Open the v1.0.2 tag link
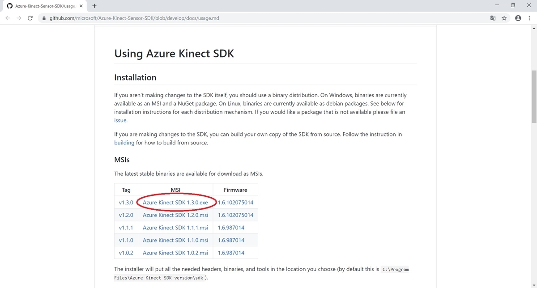This screenshot has height=288, width=537. pyautogui.click(x=126, y=253)
